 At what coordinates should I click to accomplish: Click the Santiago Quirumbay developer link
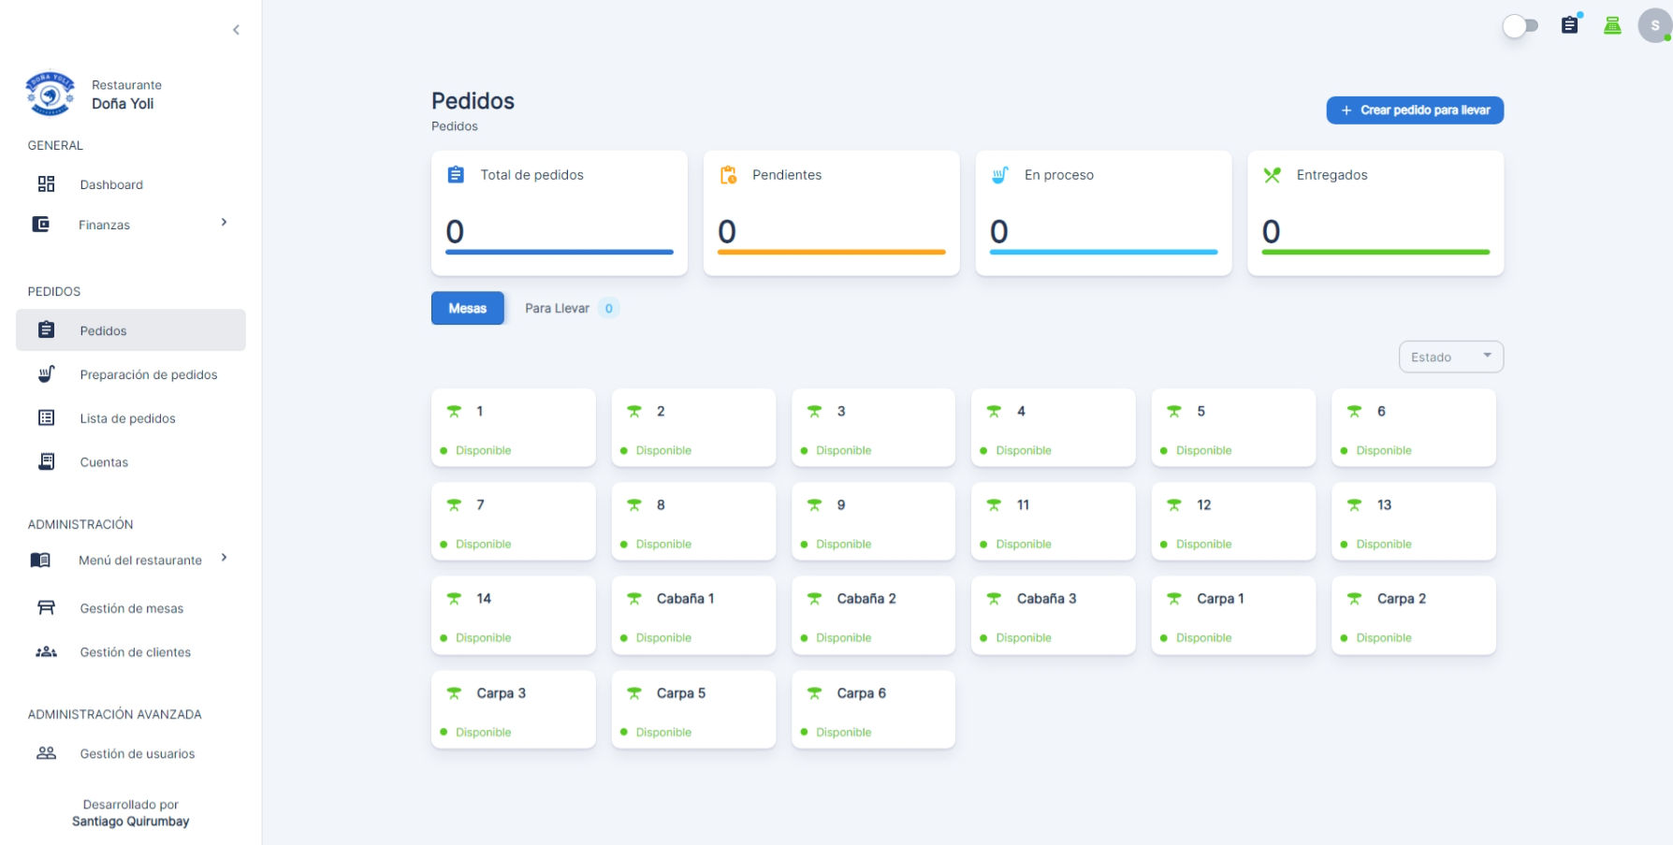click(x=131, y=822)
